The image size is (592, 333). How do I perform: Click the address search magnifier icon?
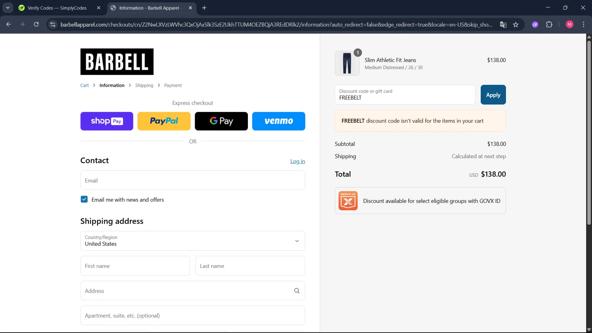pyautogui.click(x=297, y=291)
